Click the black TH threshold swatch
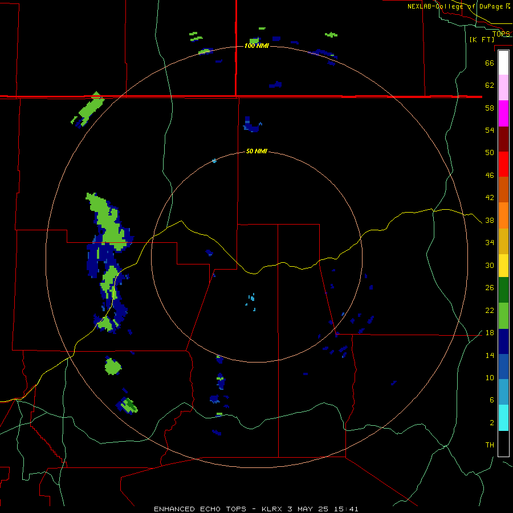The image size is (513, 513). [503, 443]
